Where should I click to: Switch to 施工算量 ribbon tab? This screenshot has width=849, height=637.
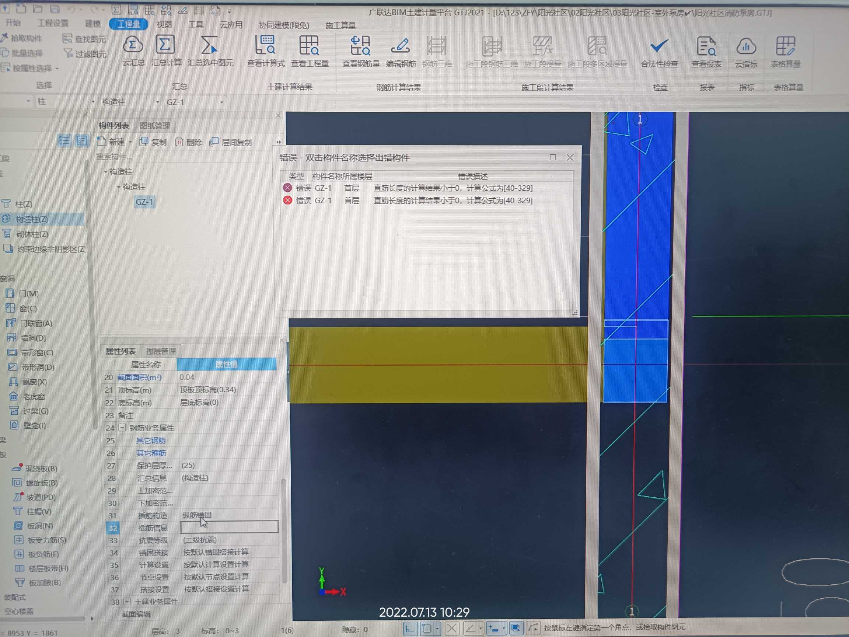pyautogui.click(x=340, y=25)
